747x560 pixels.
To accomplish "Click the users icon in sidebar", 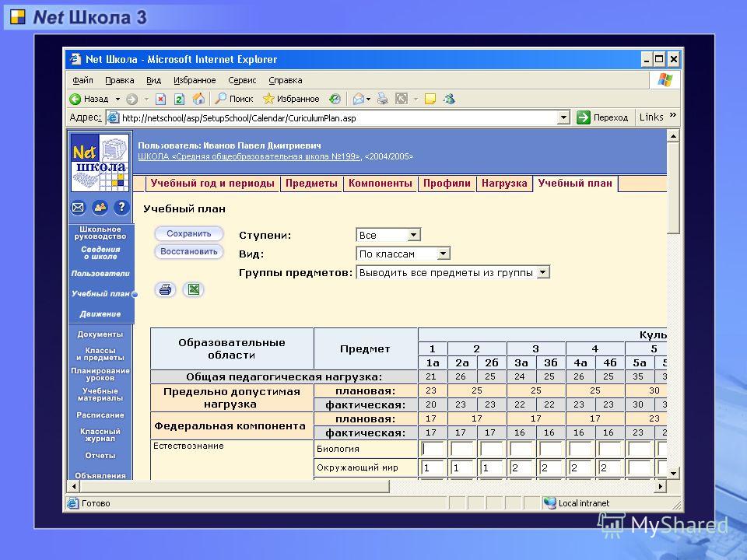I will tap(100, 207).
